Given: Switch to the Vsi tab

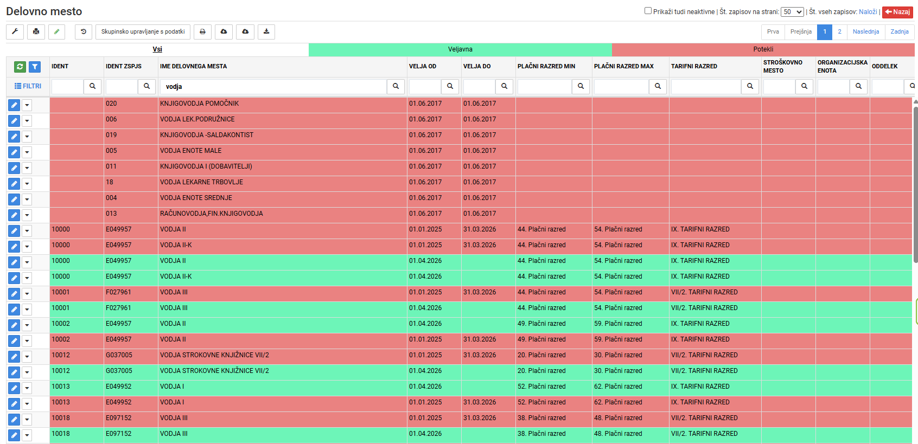Looking at the screenshot, I should tap(157, 49).
